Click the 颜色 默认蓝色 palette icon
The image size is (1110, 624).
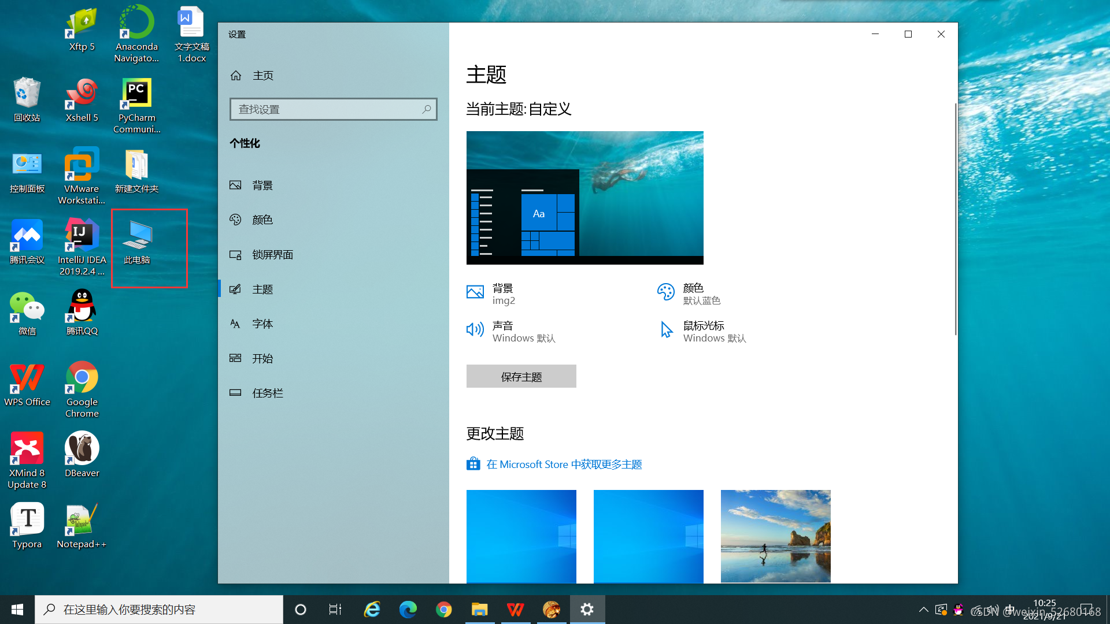click(665, 292)
